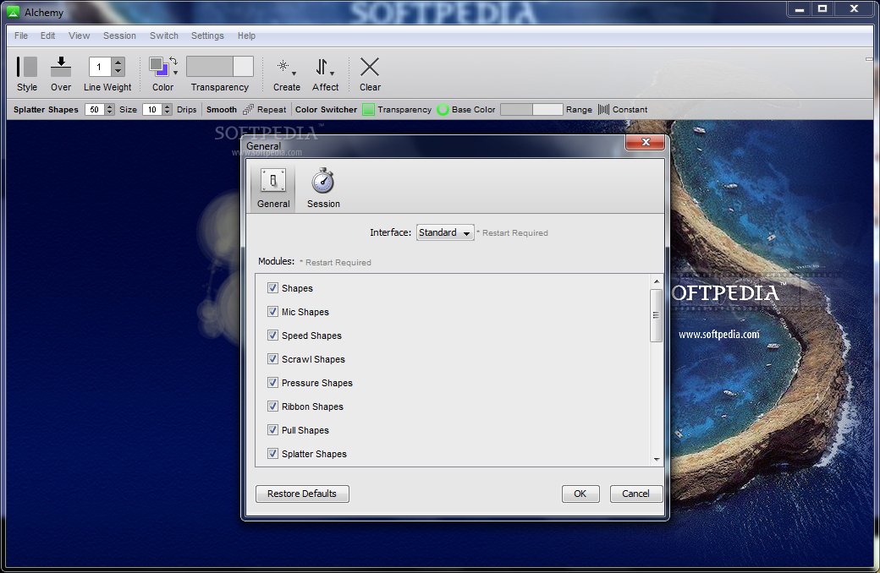Click the modules list scroll-down arrow
Viewport: 880px width, 573px height.
657,460
